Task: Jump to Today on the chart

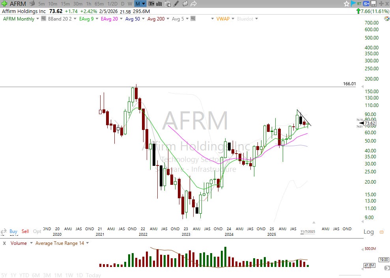Action: tap(93, 275)
